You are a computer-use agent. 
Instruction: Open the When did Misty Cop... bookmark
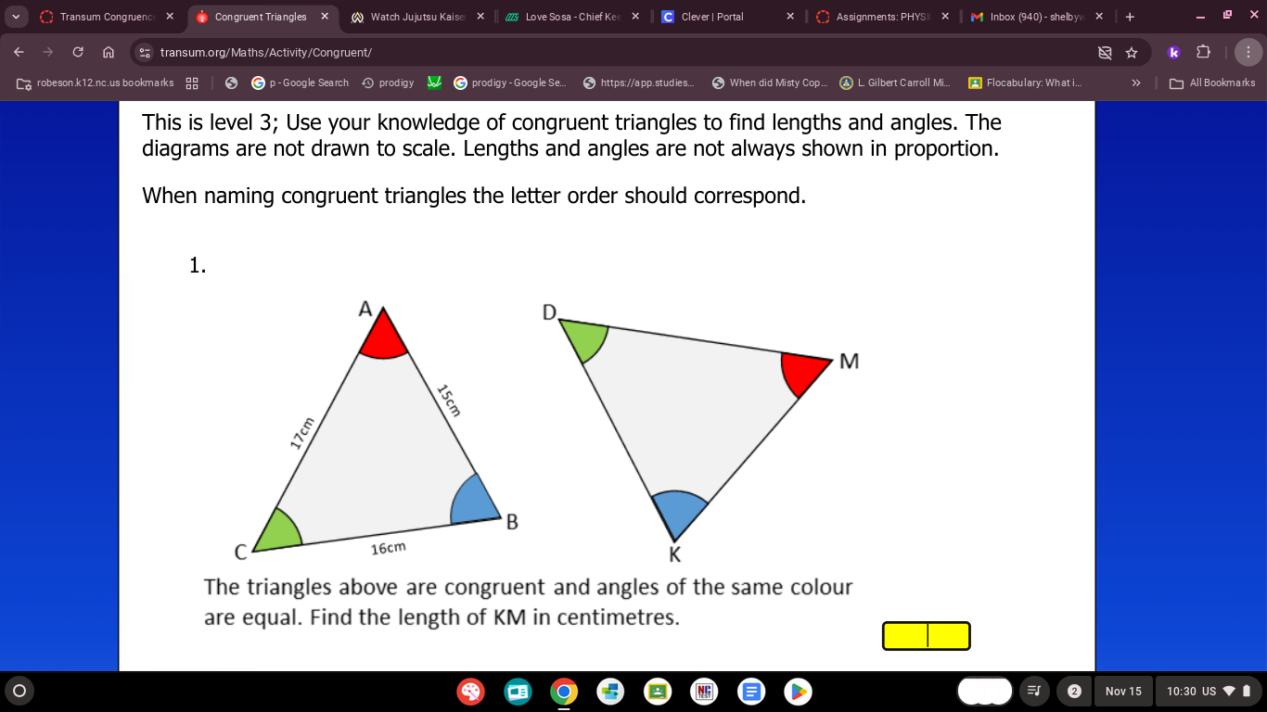point(771,83)
